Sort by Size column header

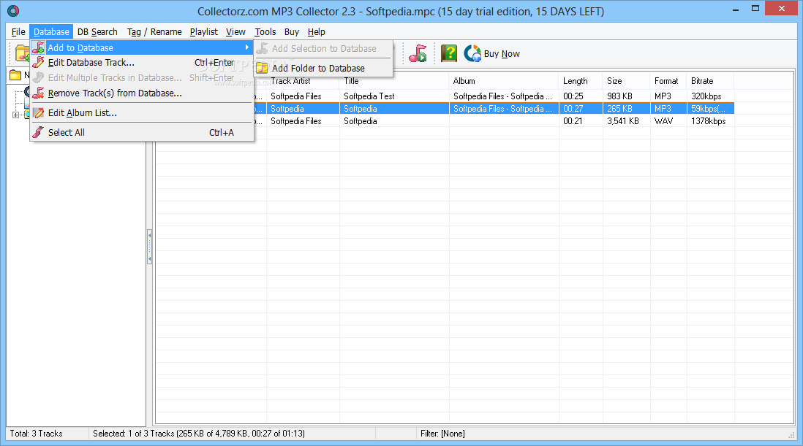(x=626, y=81)
